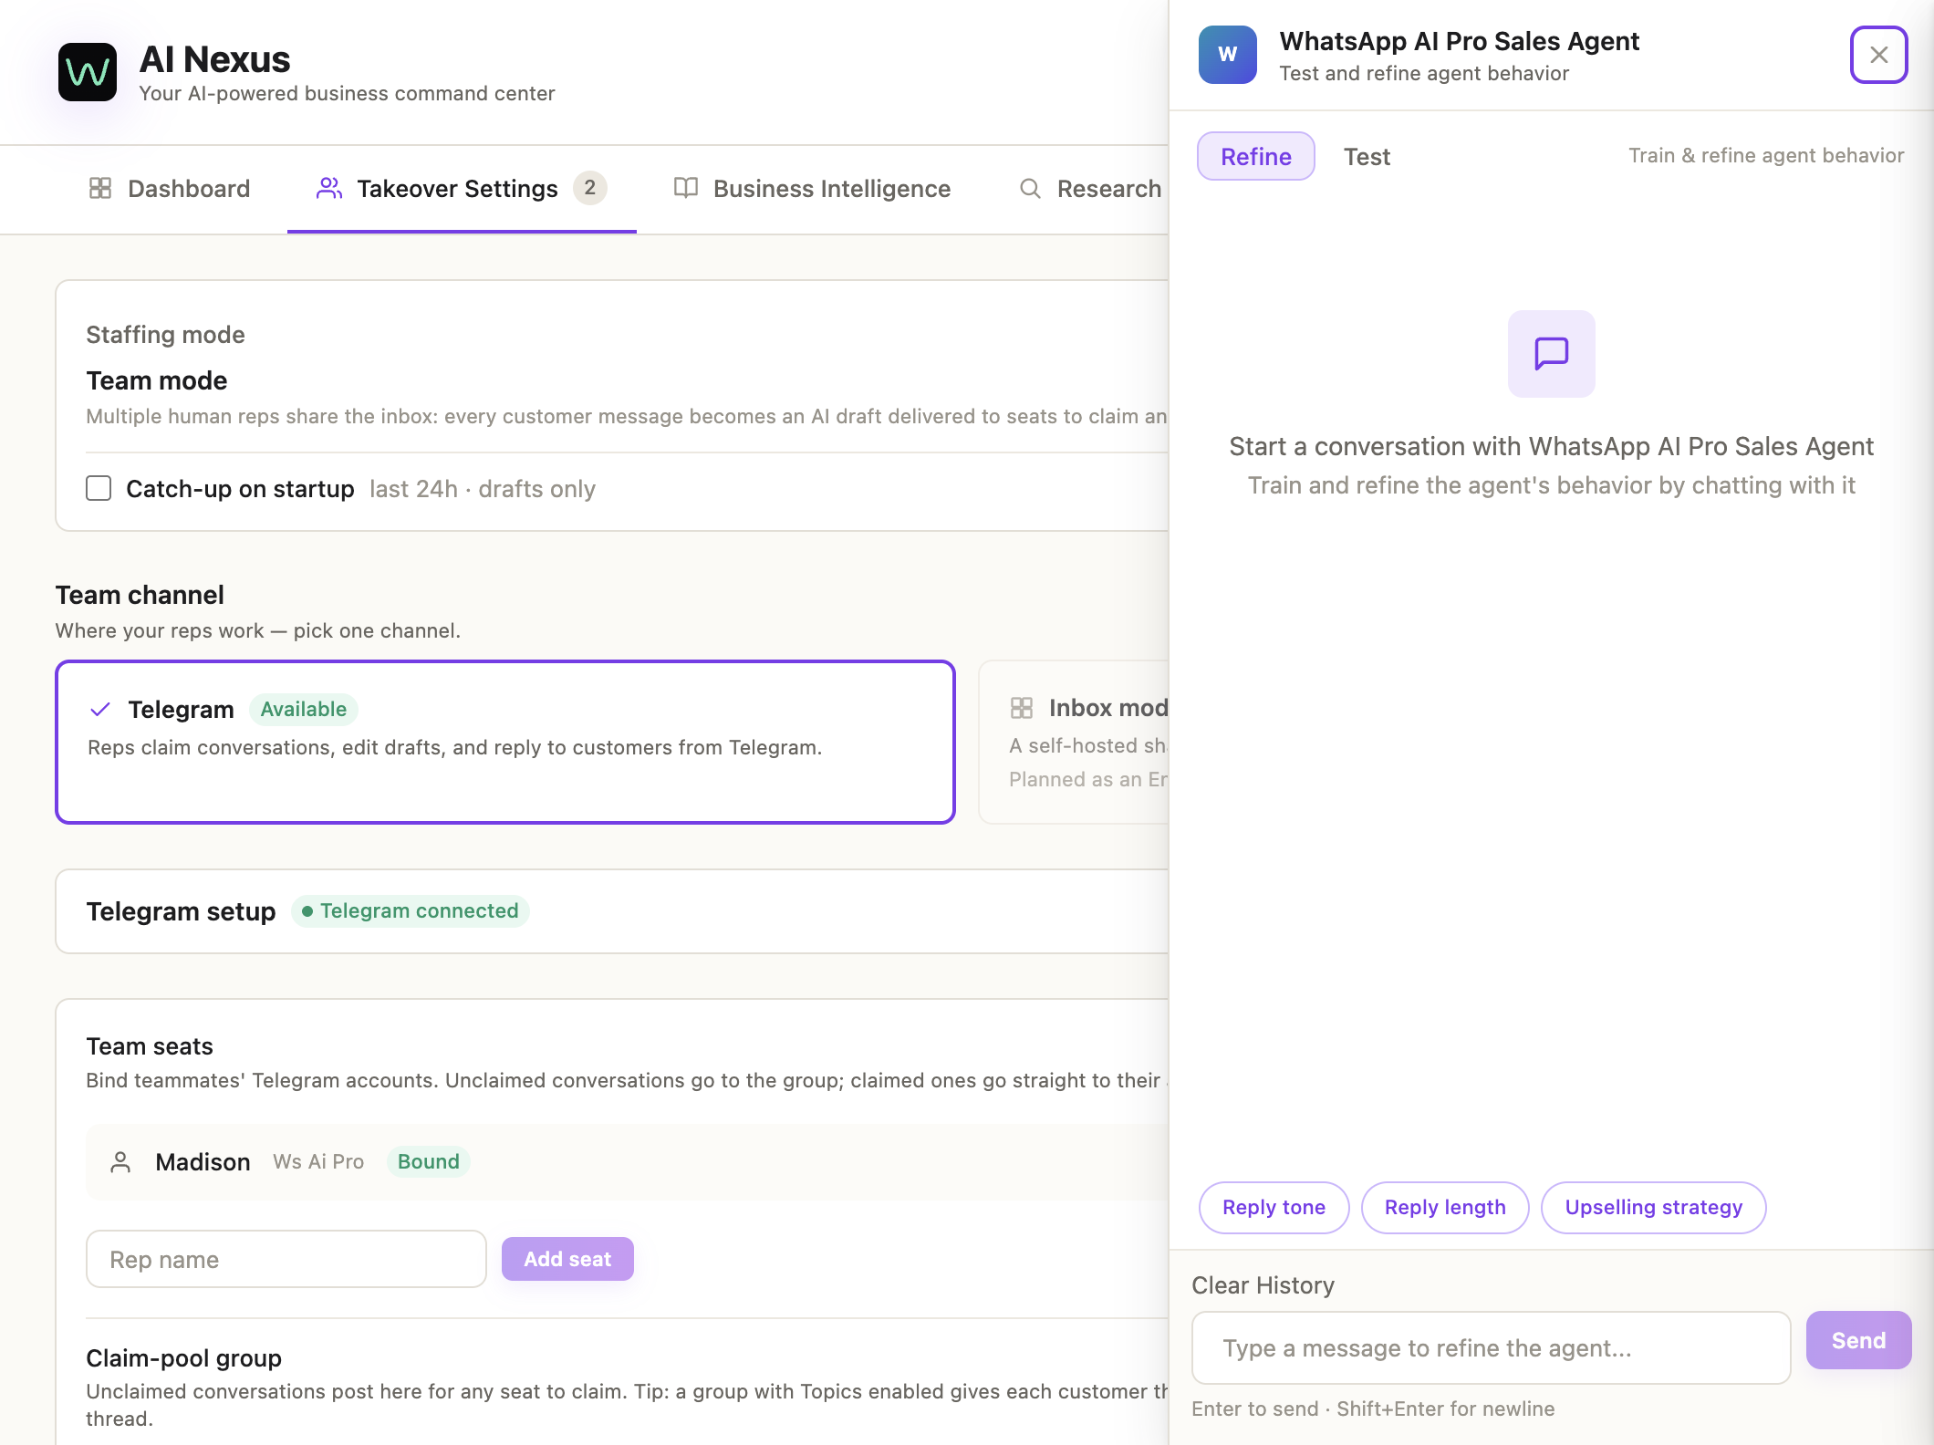Click the Clear History link

tap(1263, 1285)
